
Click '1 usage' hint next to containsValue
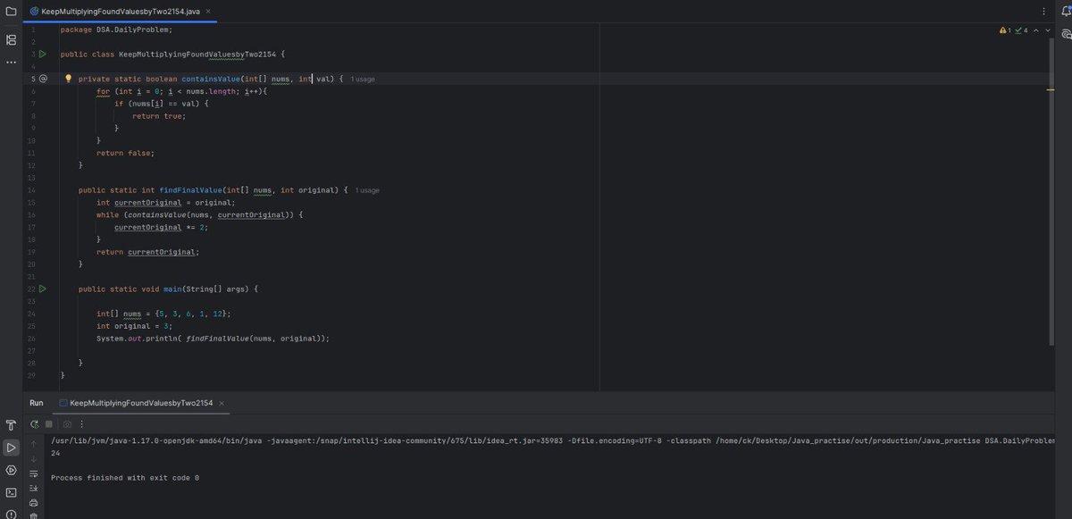[363, 79]
